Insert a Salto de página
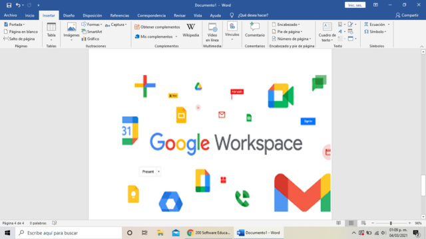 [19, 39]
